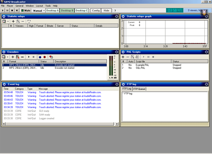This screenshot has width=212, height=154.
Task: Open the General menu
Action: point(19,6)
